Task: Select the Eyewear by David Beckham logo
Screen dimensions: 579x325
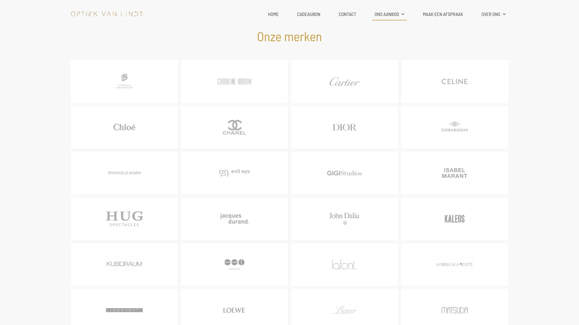Action: click(x=124, y=81)
